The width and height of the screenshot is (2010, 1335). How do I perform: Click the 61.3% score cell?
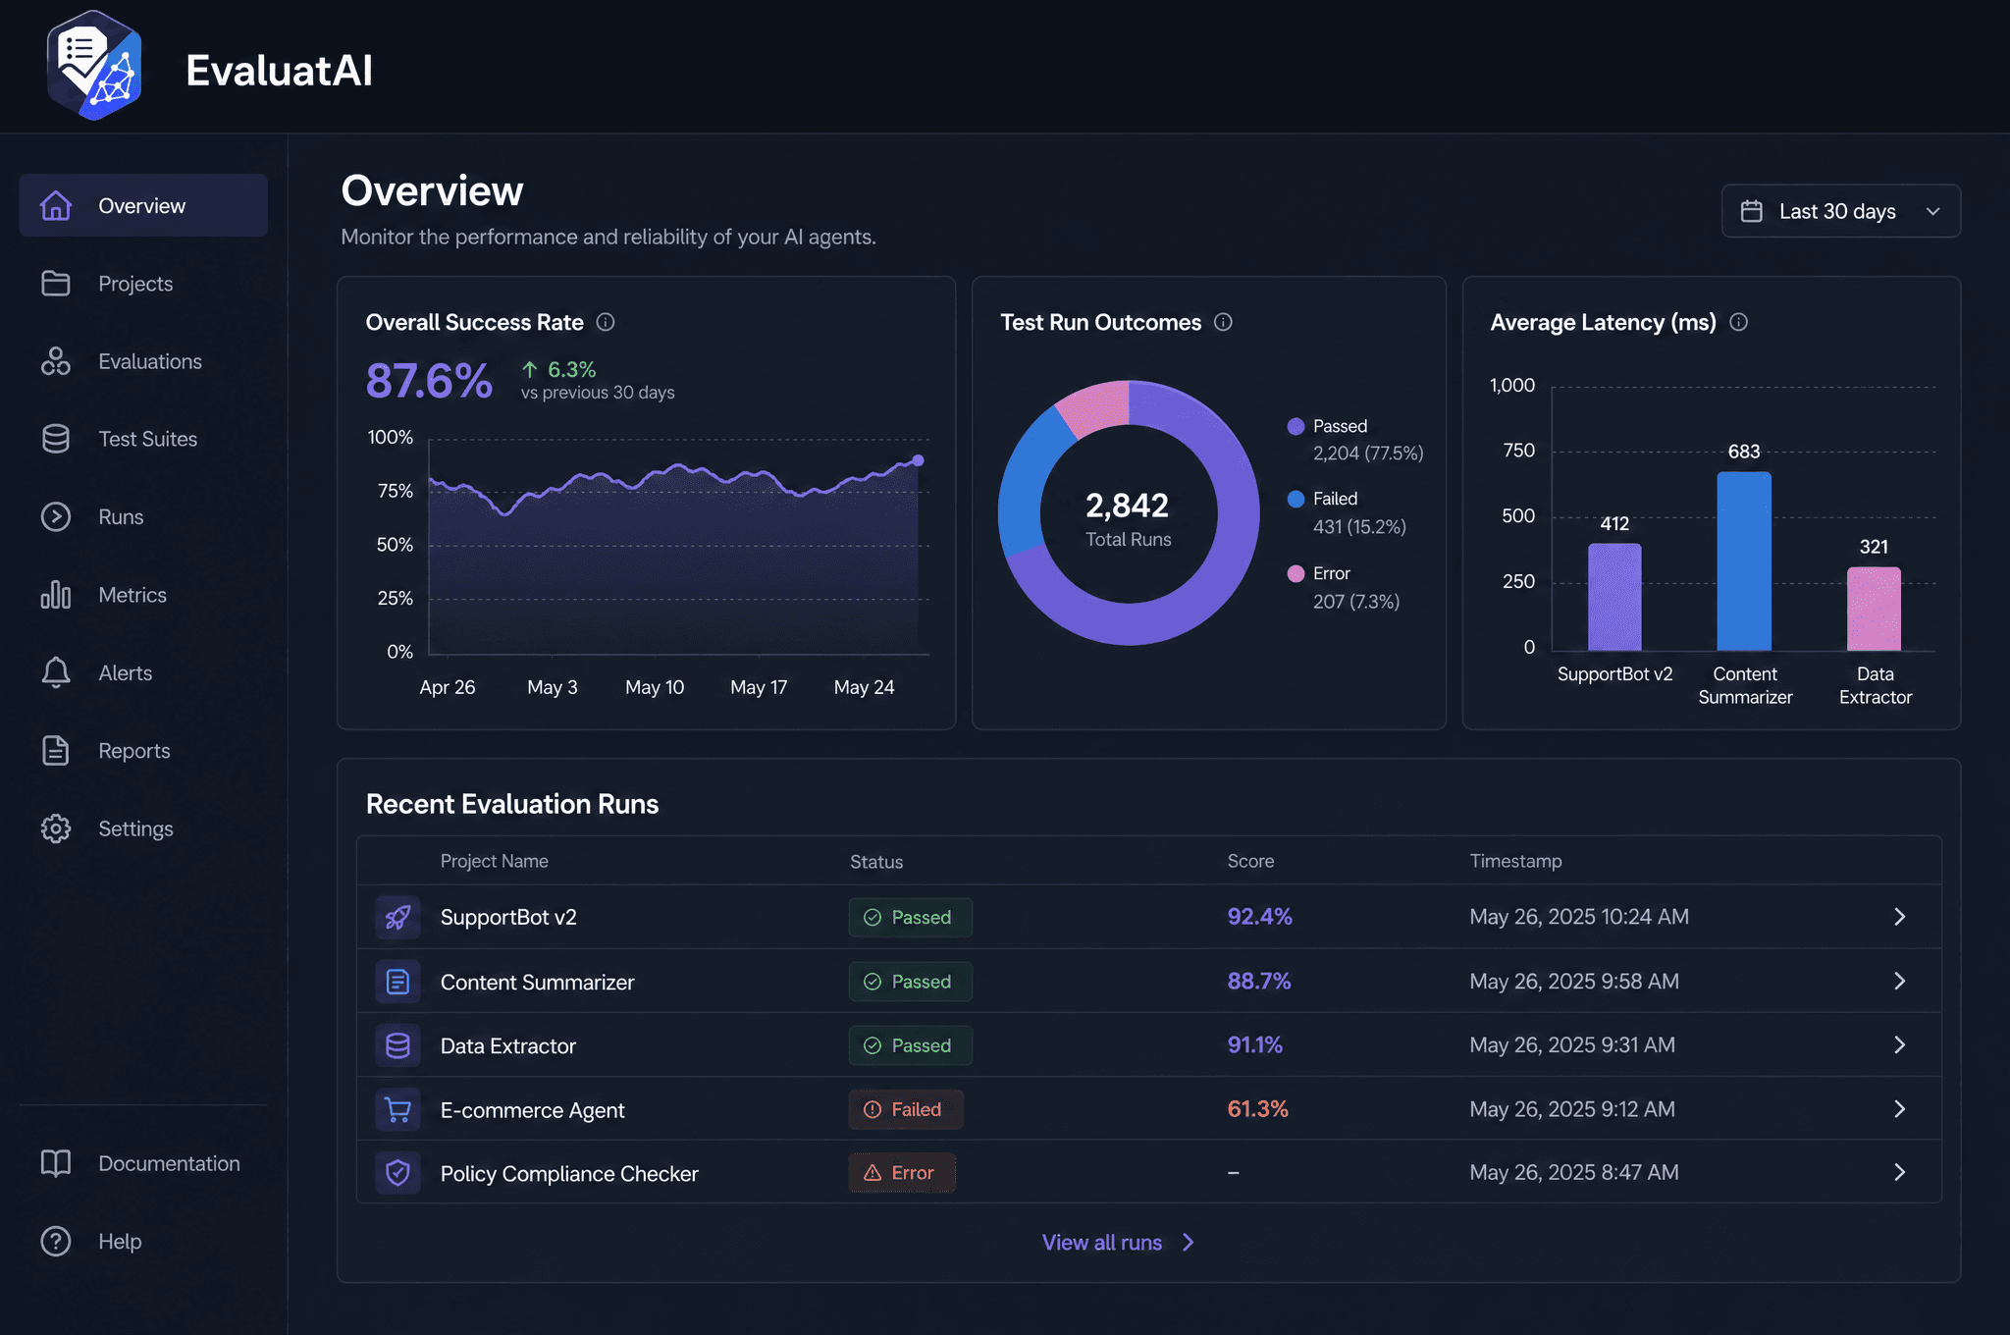pyautogui.click(x=1257, y=1108)
